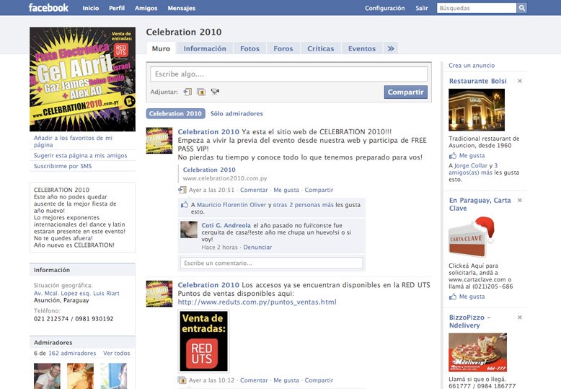This screenshot has height=389, width=561.
Task: Click the Carta Clave card image
Action: click(472, 237)
